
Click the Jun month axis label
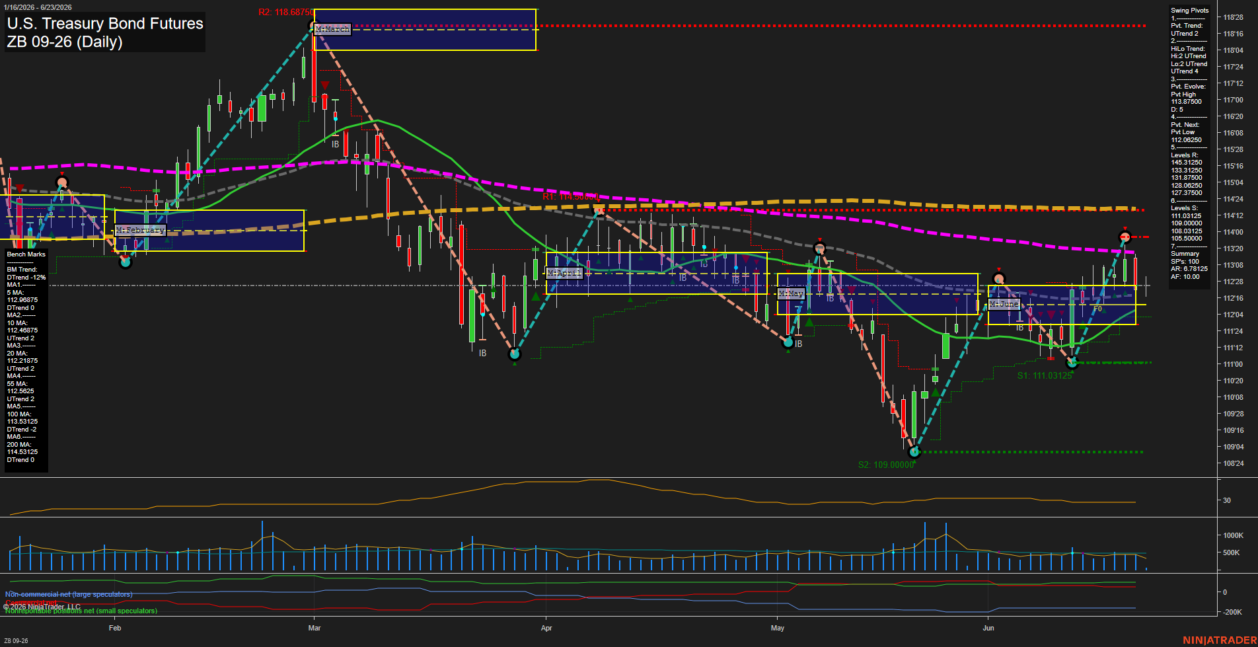coord(988,628)
